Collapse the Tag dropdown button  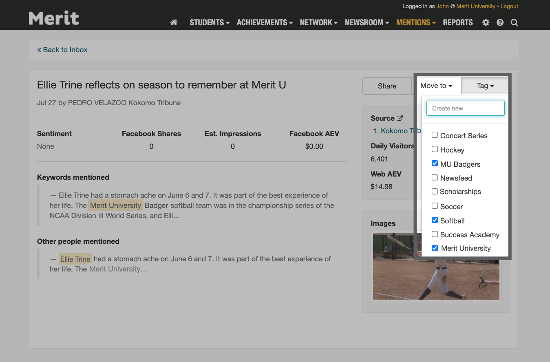485,86
